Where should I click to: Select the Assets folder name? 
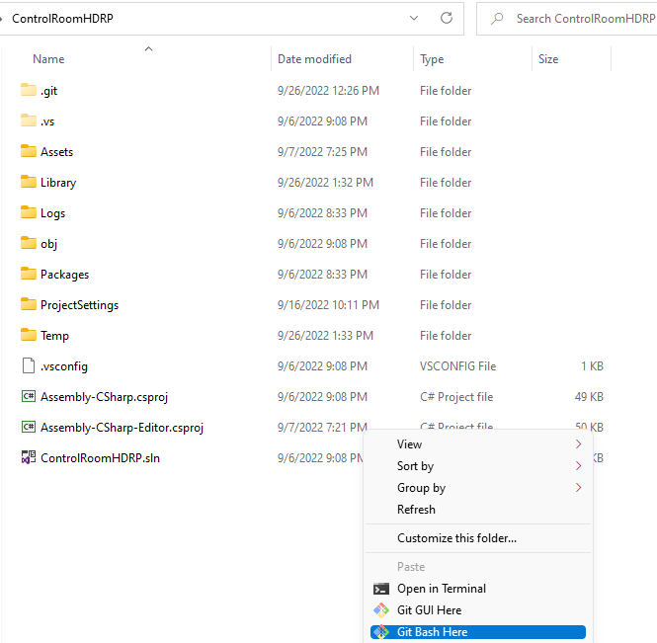(x=56, y=152)
